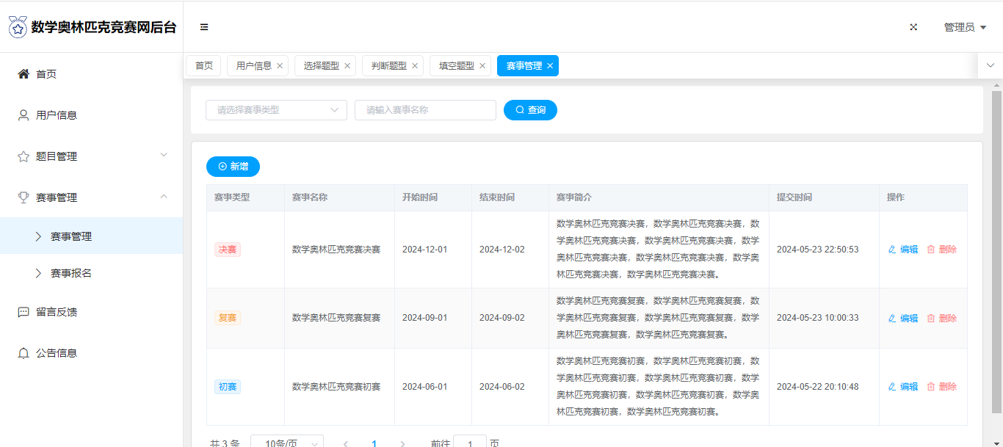Click the 请输入赛事名称 input field
The height and width of the screenshot is (447, 1003).
[425, 110]
